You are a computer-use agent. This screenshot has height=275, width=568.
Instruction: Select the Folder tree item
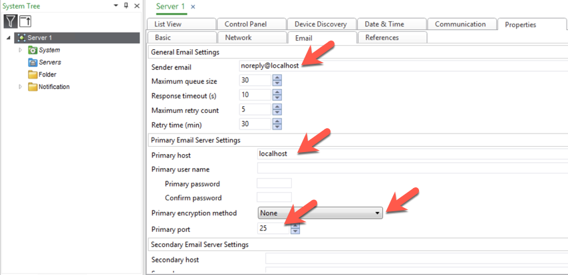tap(47, 74)
